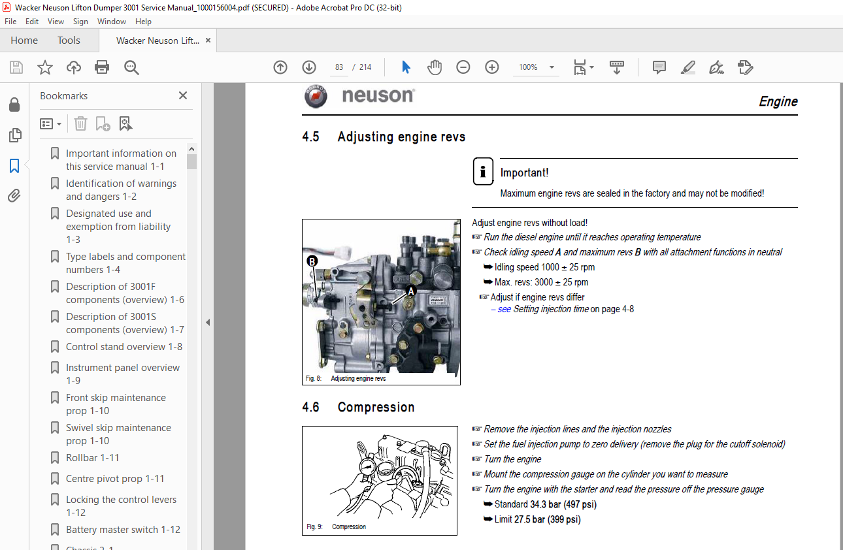Switch to the Tools tab

[x=69, y=40]
